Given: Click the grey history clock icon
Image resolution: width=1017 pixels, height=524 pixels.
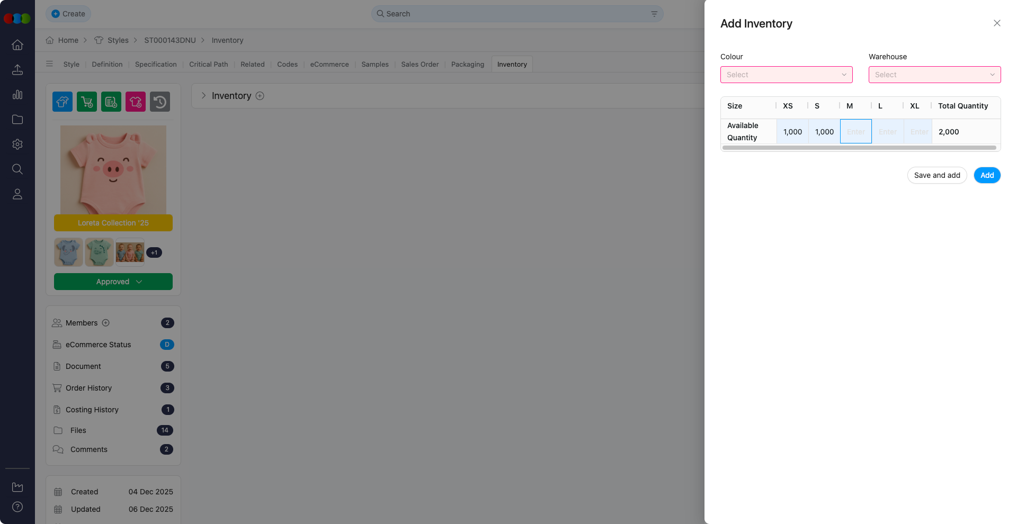Looking at the screenshot, I should point(160,102).
